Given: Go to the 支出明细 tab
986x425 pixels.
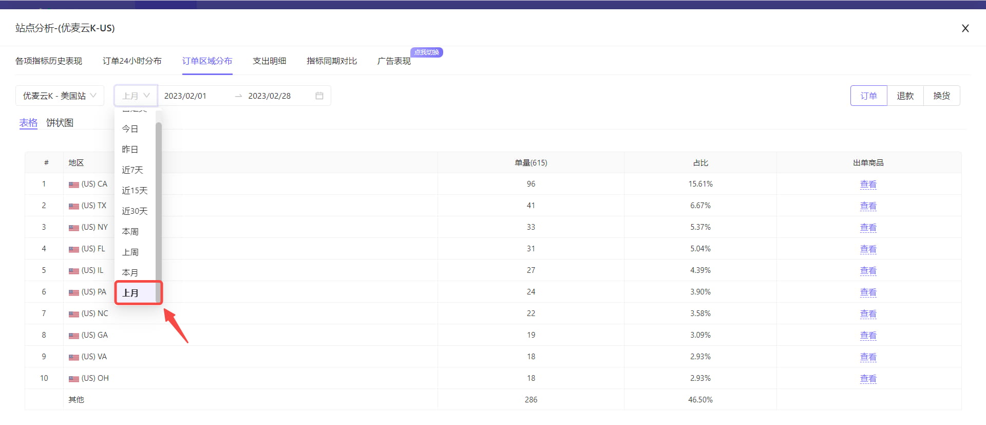Looking at the screenshot, I should (x=270, y=61).
